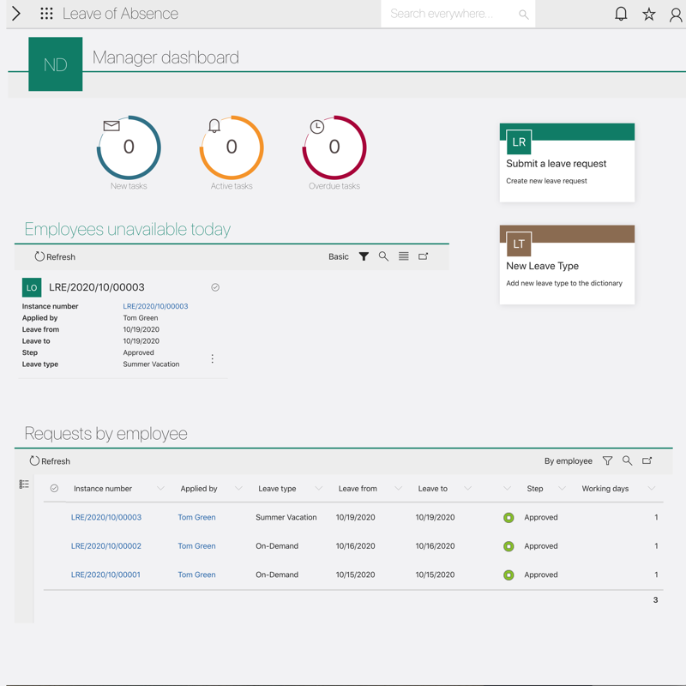Click the grouping icon left of requests table
This screenshot has width=686, height=686.
point(24,484)
